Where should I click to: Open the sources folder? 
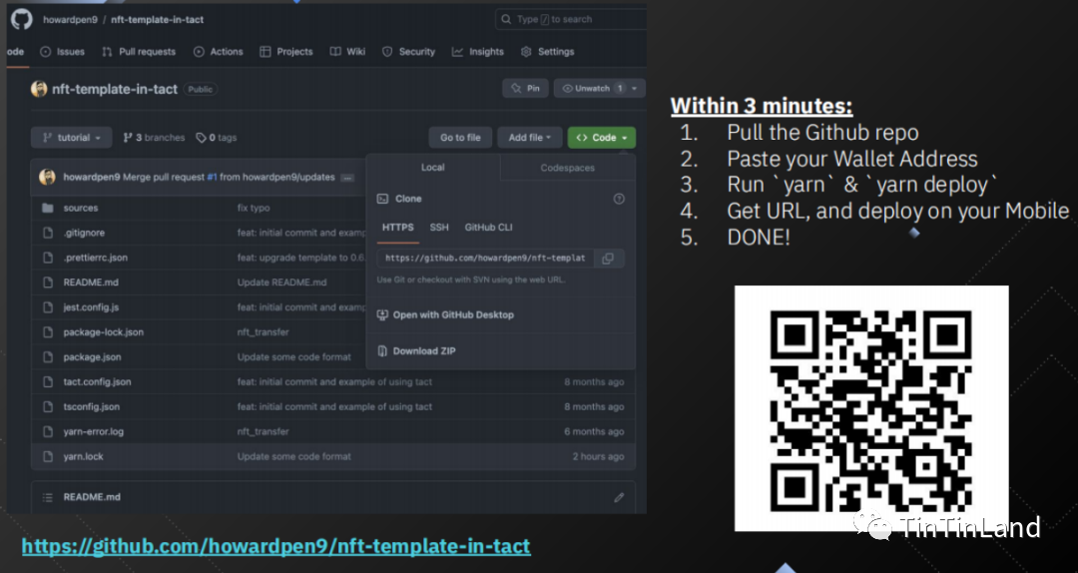click(x=81, y=208)
